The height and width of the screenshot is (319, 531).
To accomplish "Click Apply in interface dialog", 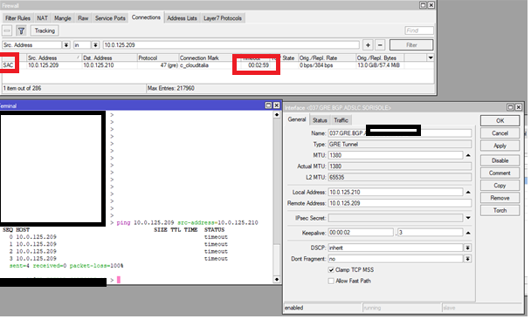I will click(x=500, y=146).
